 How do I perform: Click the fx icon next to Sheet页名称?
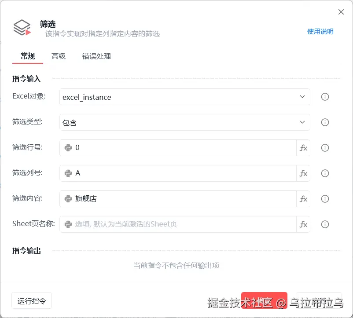tap(304, 224)
